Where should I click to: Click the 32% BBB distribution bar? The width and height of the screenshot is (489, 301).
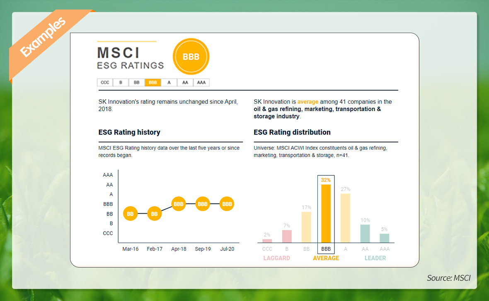(326, 213)
